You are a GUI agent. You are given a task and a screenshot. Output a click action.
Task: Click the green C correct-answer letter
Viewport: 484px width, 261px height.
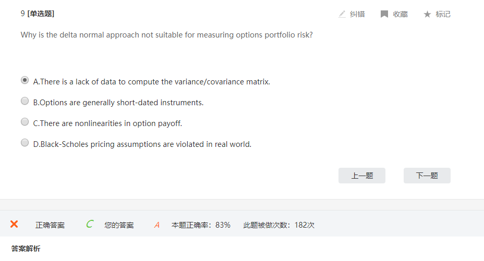click(90, 224)
